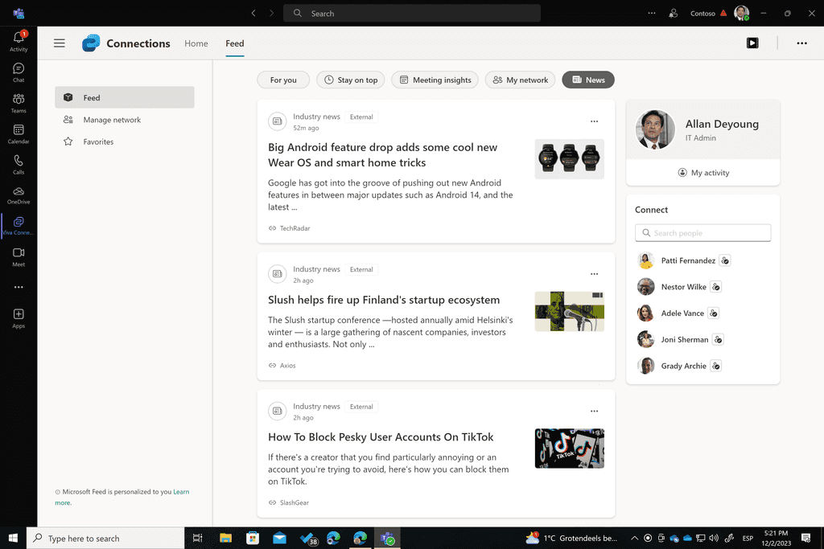Select the My network filter
The height and width of the screenshot is (549, 824).
[521, 80]
